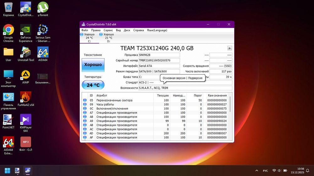Open Paint.NET desktop shortcut
The height and width of the screenshot is (176, 314).
coord(8,122)
